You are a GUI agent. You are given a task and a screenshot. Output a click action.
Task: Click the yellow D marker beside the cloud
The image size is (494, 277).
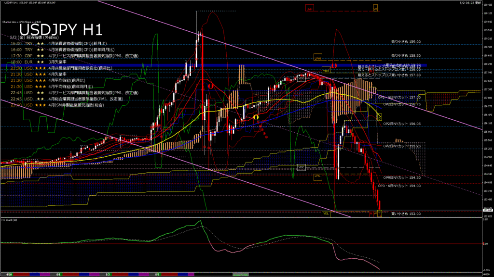click(380, 117)
